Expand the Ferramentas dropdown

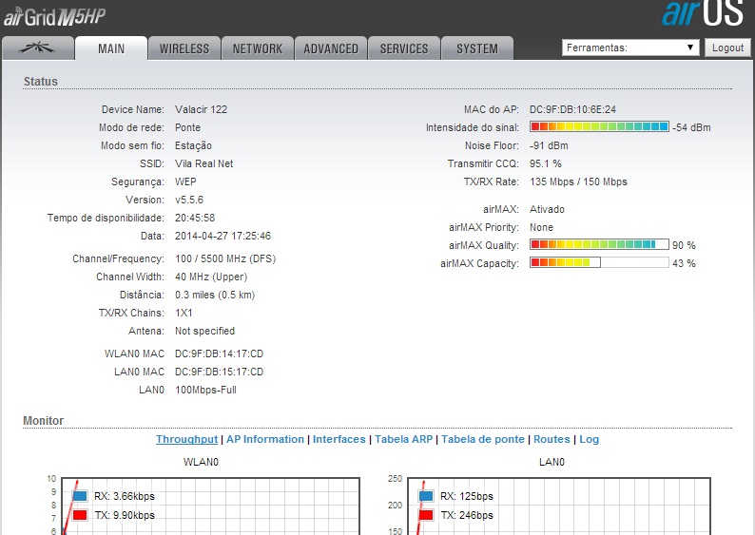[x=630, y=48]
